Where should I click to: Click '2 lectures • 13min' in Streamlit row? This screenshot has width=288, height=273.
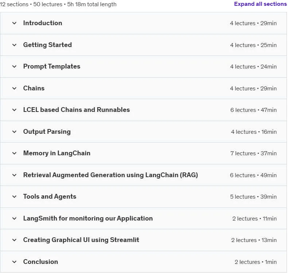254,240
